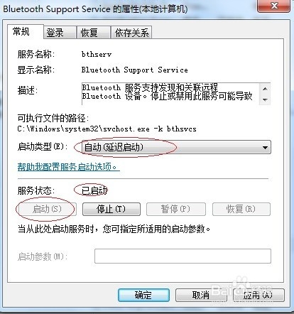Click the greyed-out 启动(S) button
This screenshot has width=294, height=314.
[x=47, y=209]
